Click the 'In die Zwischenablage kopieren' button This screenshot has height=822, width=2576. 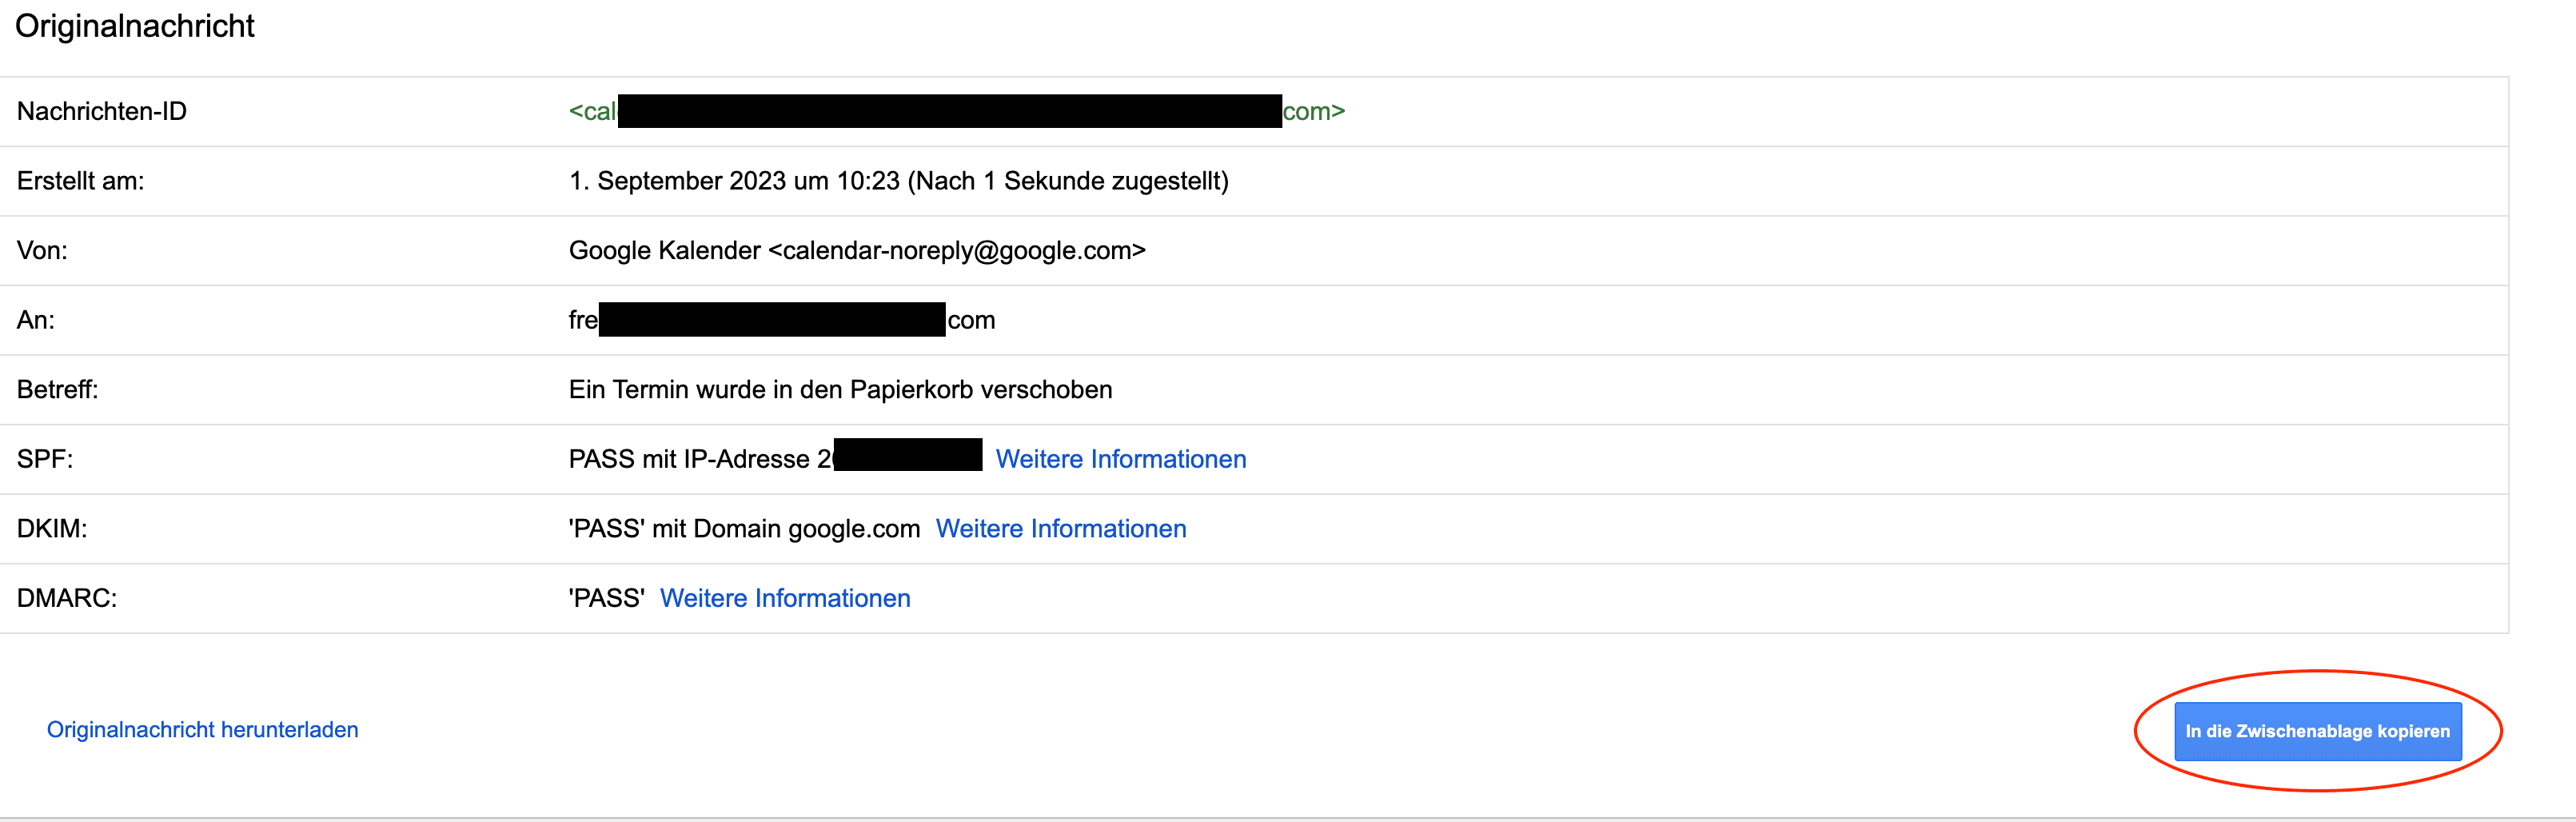pos(2317,731)
